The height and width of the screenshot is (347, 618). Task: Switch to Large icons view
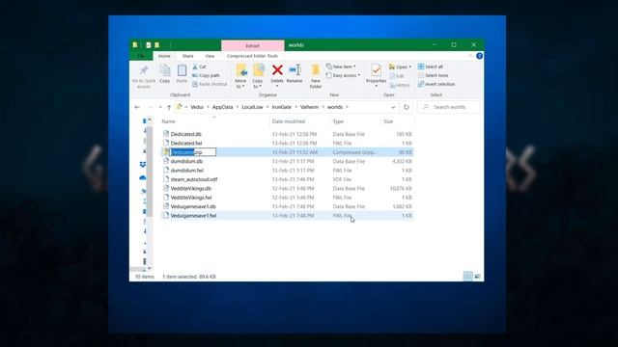(x=478, y=277)
